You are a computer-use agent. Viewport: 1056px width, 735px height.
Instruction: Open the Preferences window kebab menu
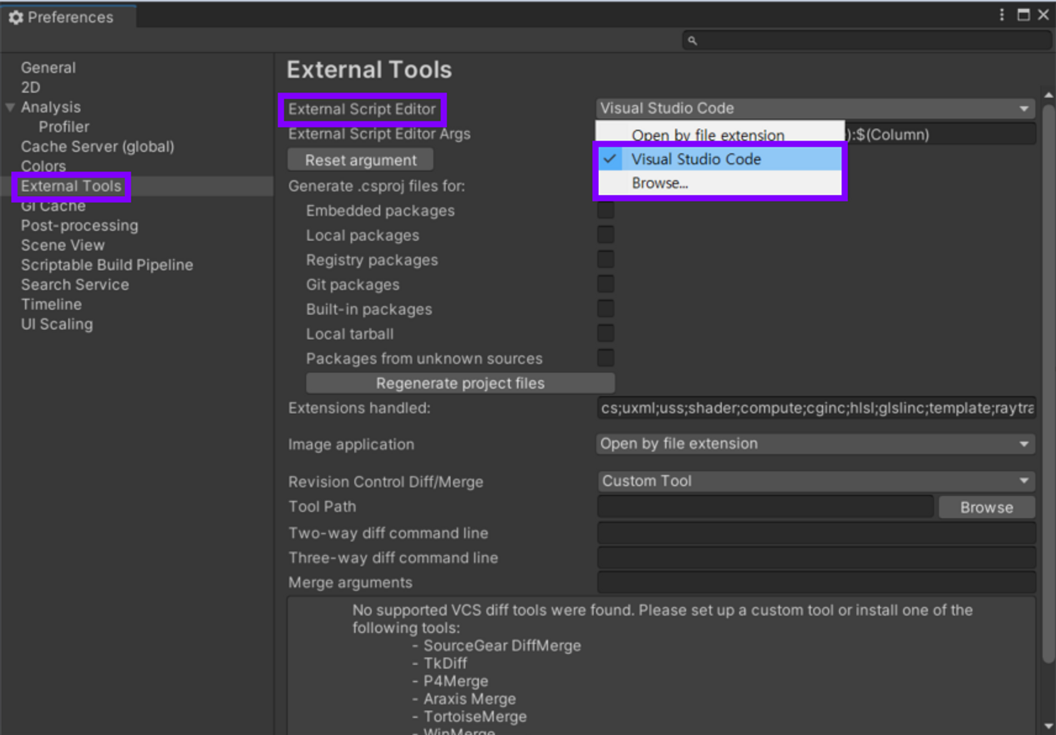[x=1002, y=15]
